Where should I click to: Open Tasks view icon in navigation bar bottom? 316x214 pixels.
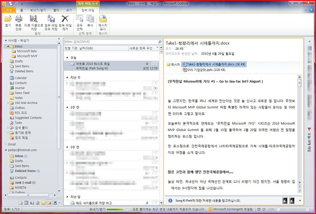pyautogui.click(x=37, y=203)
